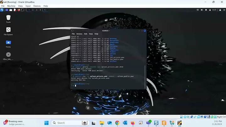Image resolution: width=226 pixels, height=127 pixels.
Task: Open VirtualBox File menu
Action: tap(3, 6)
